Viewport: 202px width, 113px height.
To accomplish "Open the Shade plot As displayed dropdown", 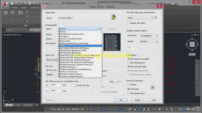I will tap(149, 36).
